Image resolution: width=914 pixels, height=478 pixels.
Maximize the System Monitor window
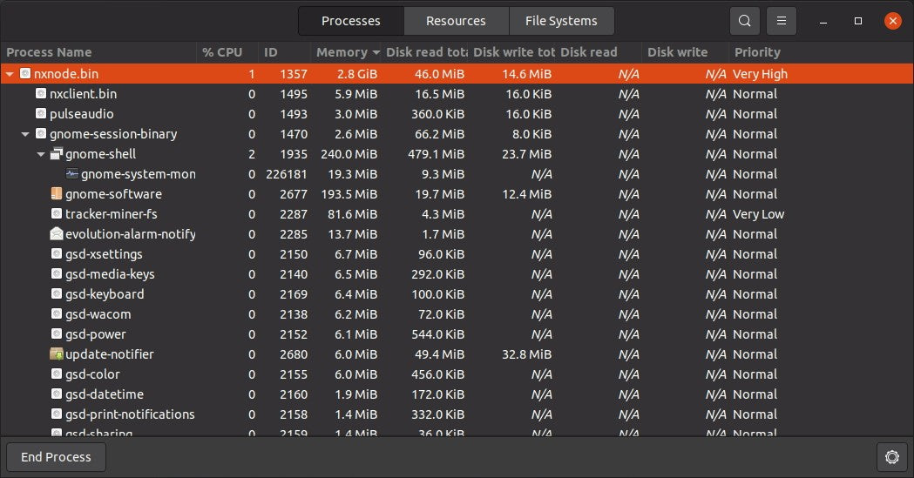(858, 21)
